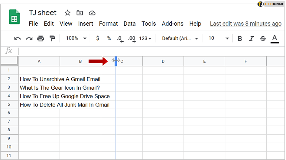Open the cloud save status icon

pyautogui.click(x=92, y=13)
